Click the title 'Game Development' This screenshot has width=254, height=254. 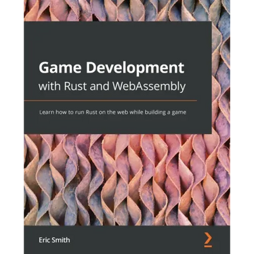(111, 68)
